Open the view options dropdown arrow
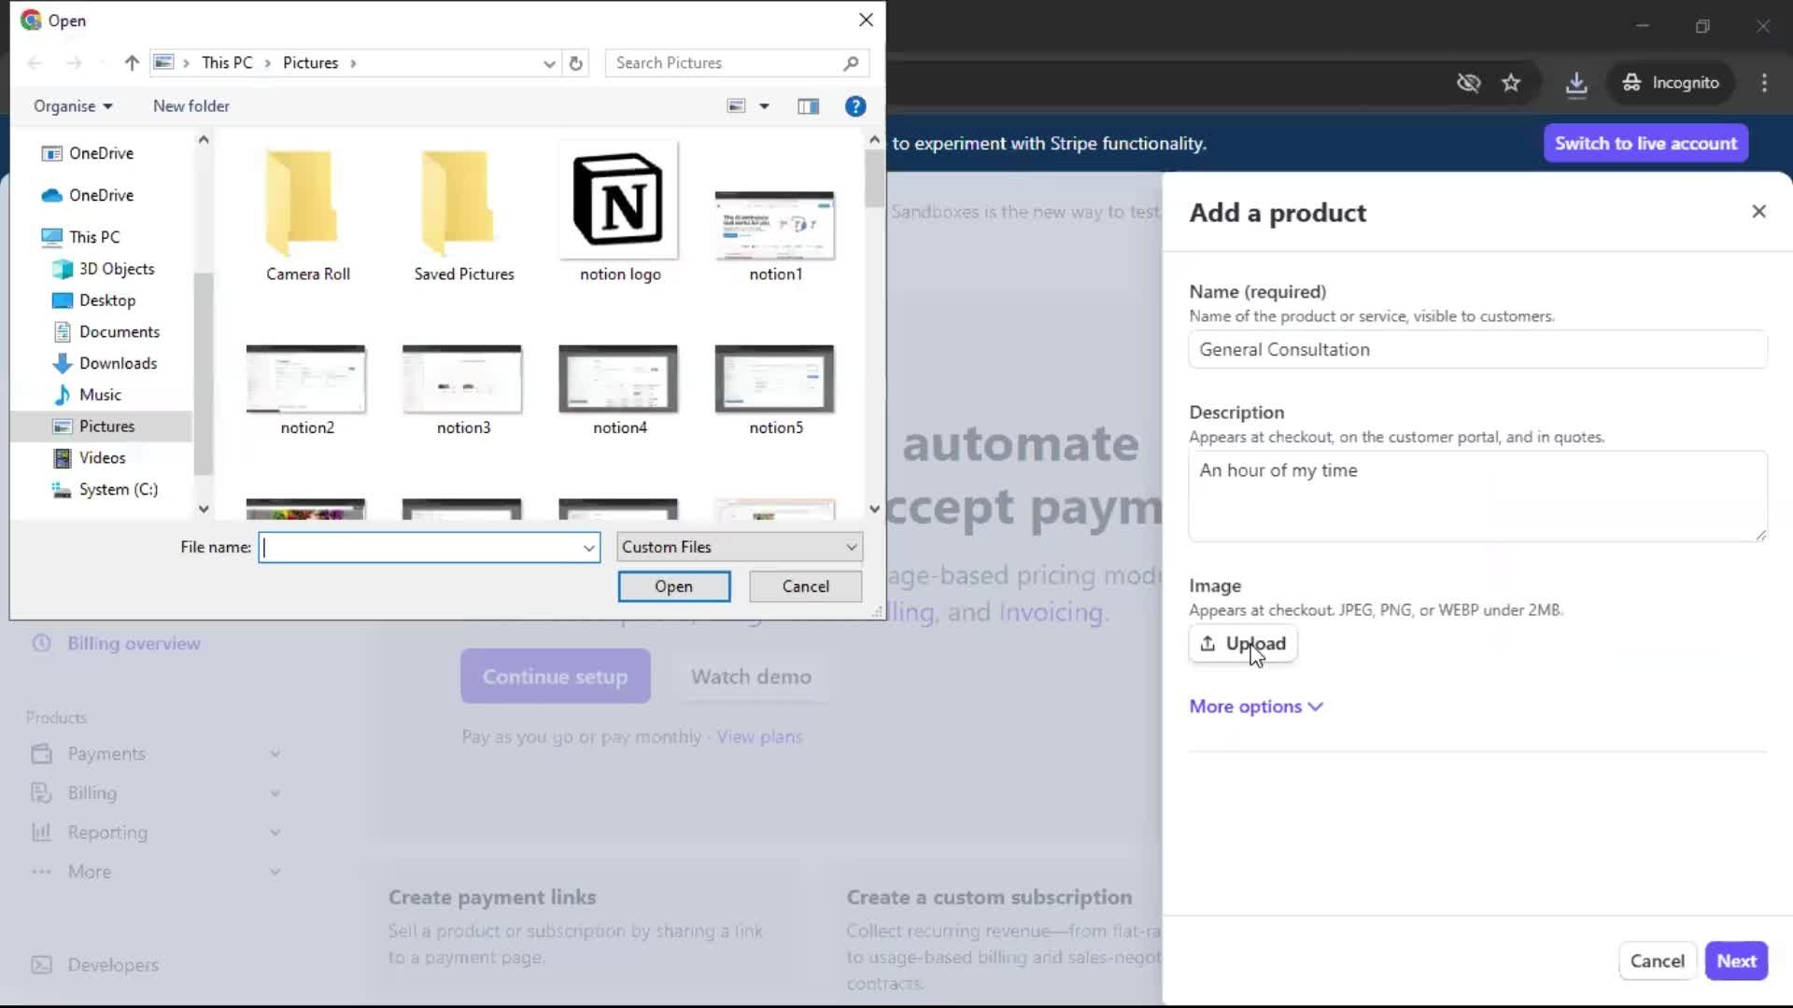Screen dimensions: 1793x1008 pos(764,106)
